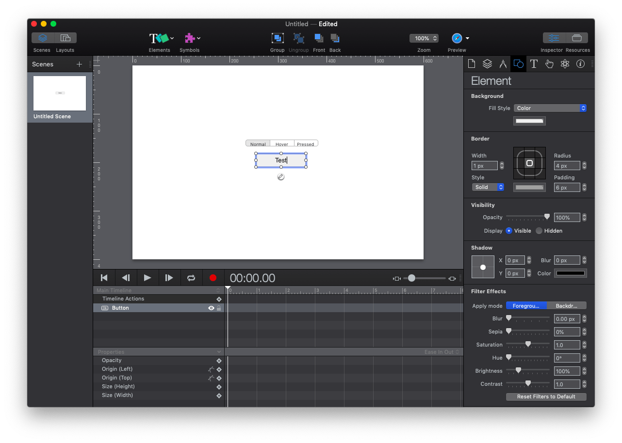Image resolution: width=622 pixels, height=443 pixels.
Task: Click Reset Filters to Default
Action: click(x=546, y=396)
